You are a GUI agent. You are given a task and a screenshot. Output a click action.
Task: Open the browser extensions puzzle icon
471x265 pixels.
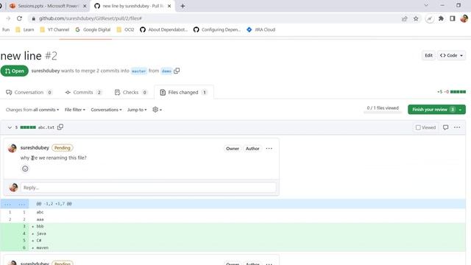point(441,18)
